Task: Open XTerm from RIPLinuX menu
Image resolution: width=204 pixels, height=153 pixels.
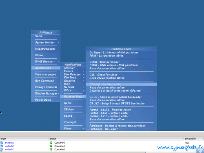Action: pyautogui.click(x=46, y=55)
